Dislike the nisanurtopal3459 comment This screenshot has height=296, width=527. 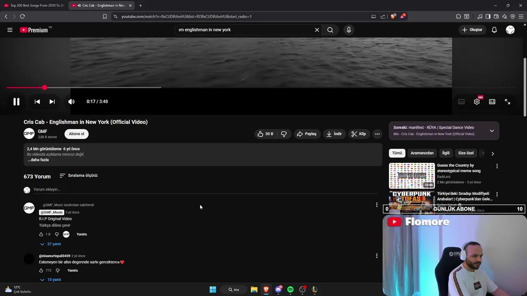click(58, 271)
